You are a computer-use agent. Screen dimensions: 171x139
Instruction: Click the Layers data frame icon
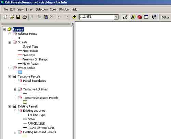10,29
